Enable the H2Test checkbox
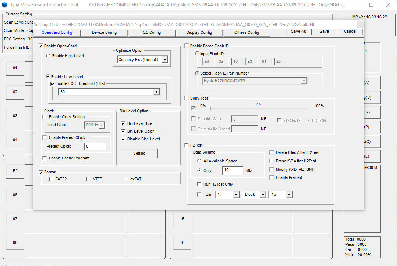 click(x=187, y=145)
